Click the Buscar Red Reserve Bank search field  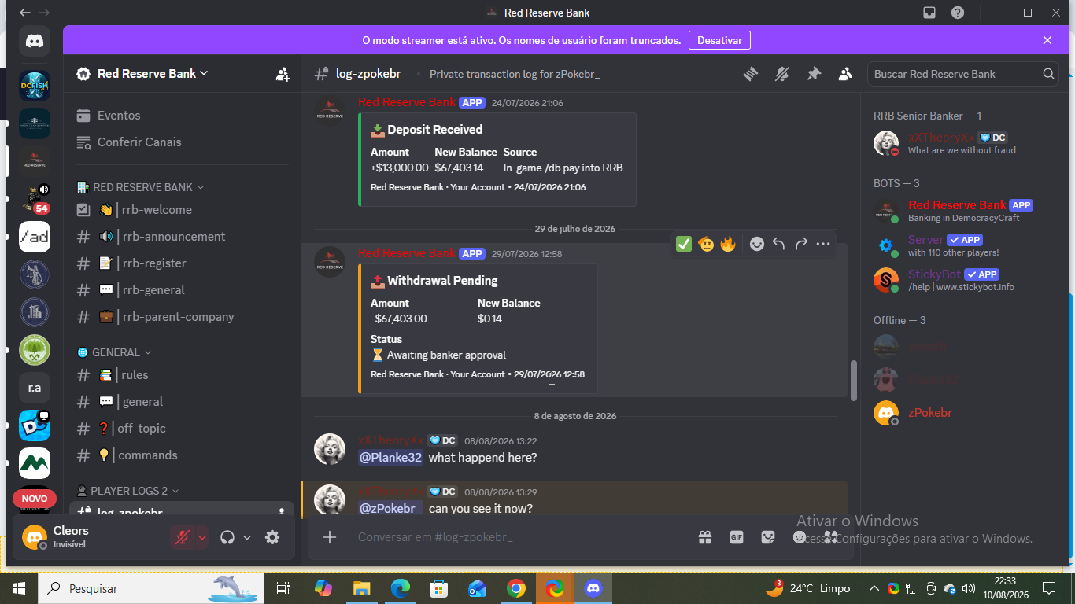point(963,74)
